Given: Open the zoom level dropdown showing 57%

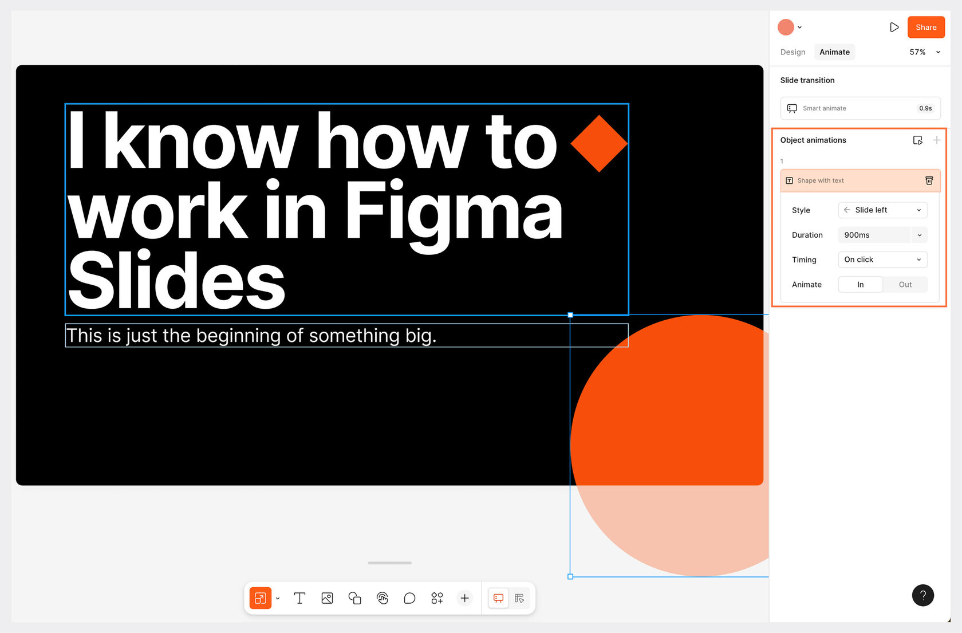Looking at the screenshot, I should (x=923, y=52).
